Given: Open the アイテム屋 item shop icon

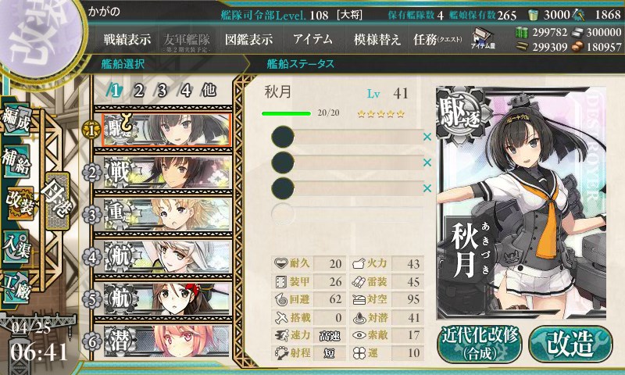Looking at the screenshot, I should tap(482, 38).
